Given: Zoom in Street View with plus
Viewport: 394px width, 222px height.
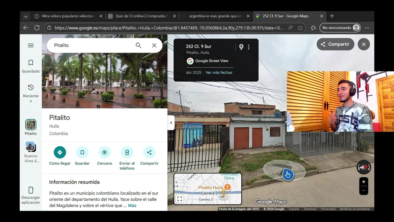Looking at the screenshot, I should [364, 182].
